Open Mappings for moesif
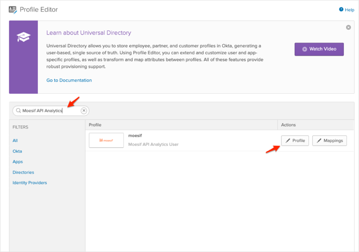This screenshot has width=359, height=252. [329, 140]
